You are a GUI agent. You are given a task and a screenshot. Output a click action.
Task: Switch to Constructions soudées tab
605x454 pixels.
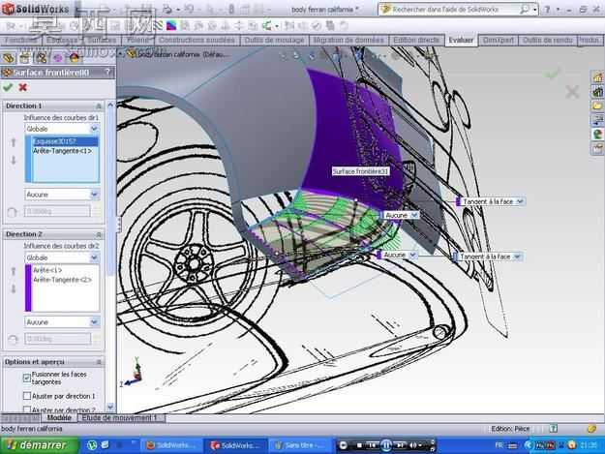pyautogui.click(x=197, y=40)
